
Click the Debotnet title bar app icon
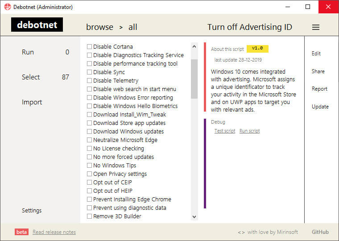(x=7, y=7)
